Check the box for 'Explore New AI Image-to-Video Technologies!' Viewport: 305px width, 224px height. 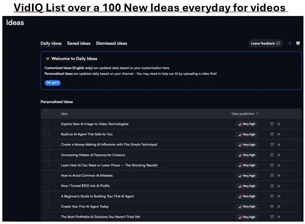tap(47, 123)
